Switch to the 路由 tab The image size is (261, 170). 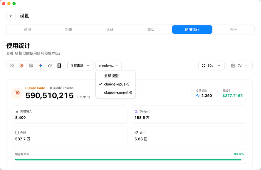click(68, 30)
